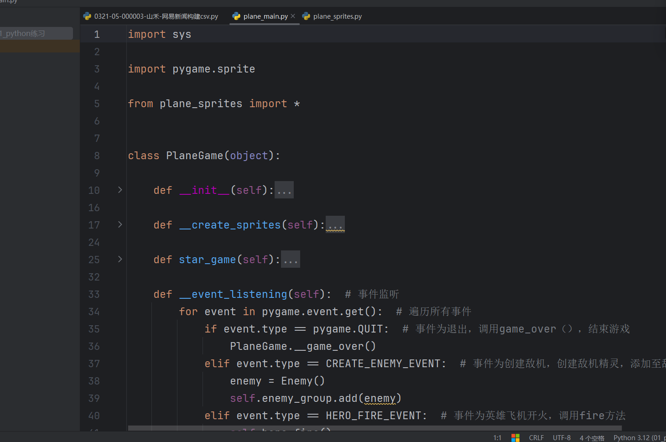Click folded ellipsis after star_game(self):

pos(291,260)
